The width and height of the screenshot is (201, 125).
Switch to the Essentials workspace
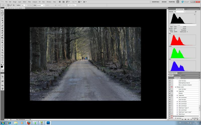(x=156, y=2)
